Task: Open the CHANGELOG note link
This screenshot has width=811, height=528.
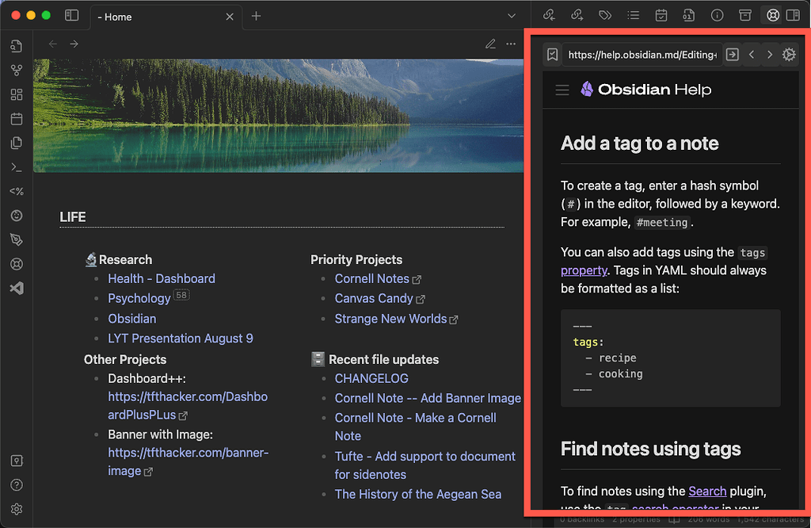Action: (371, 378)
